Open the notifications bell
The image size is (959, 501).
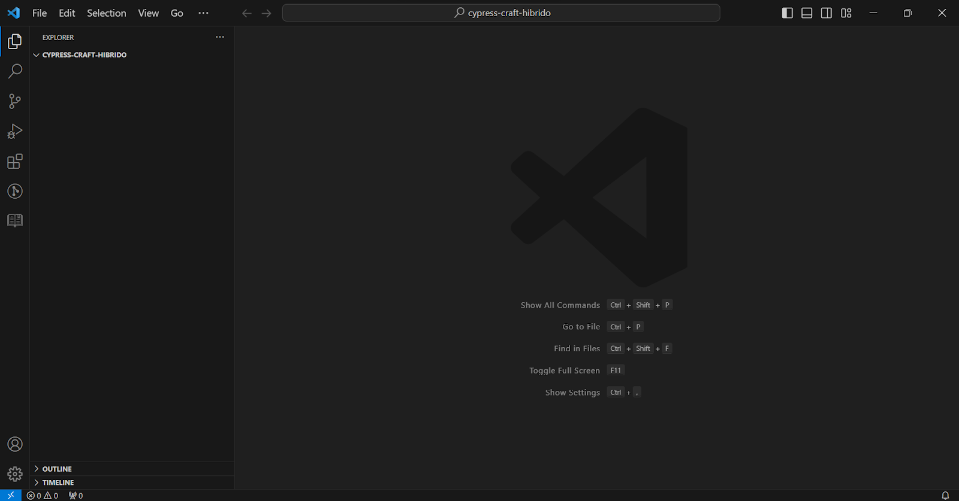[945, 496]
